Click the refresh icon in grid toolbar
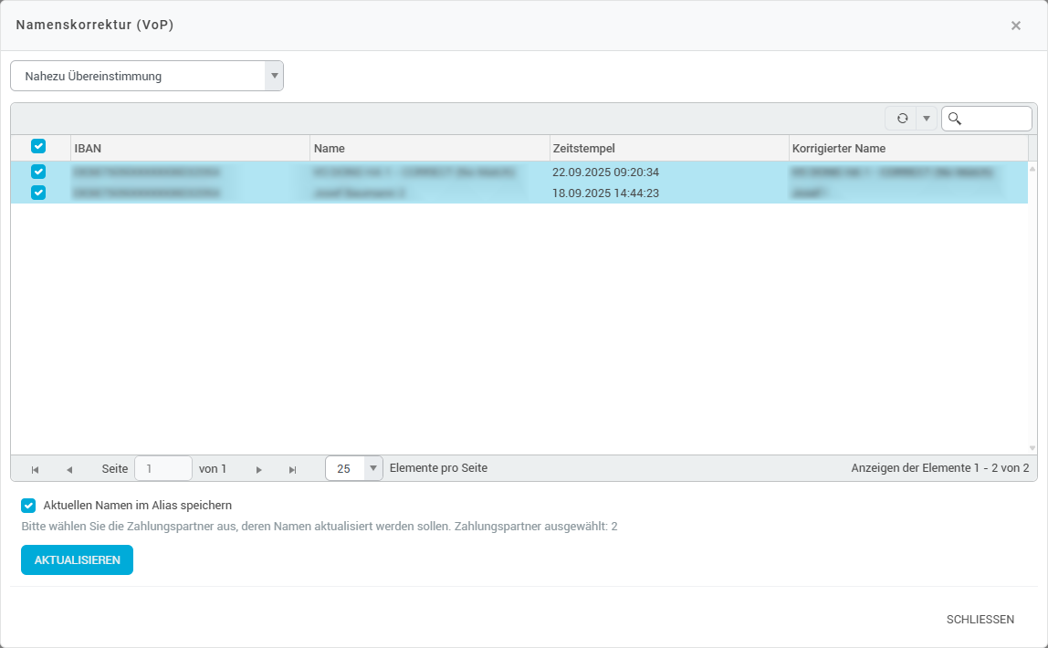The width and height of the screenshot is (1048, 648). (902, 119)
